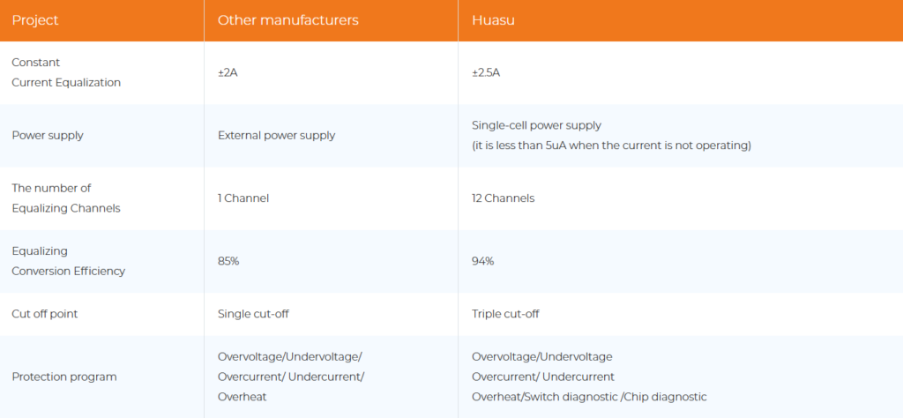
Task: Click the "Overheat/Switch diagnostic /Chip diagnostic" text
Action: (589, 397)
